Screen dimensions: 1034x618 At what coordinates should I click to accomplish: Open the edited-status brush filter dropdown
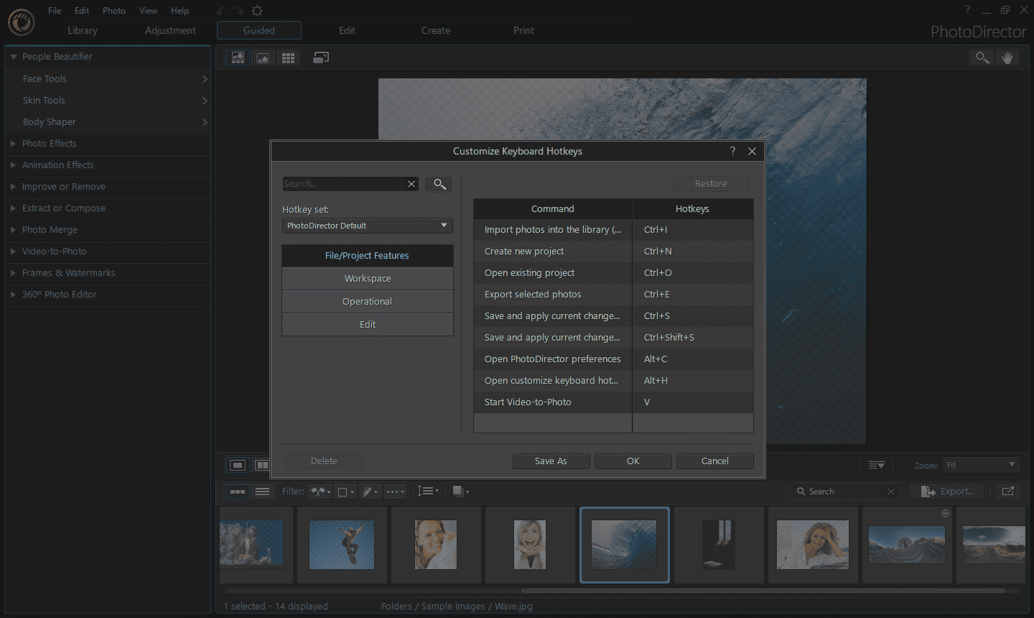point(371,492)
